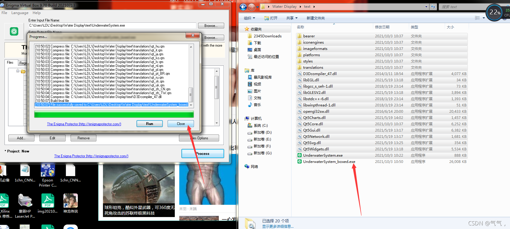This screenshot has height=229, width=510.
Task: Click the Edit button
Action: coord(52,138)
